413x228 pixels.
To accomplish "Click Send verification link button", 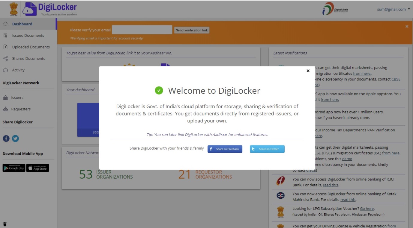I will click(192, 30).
